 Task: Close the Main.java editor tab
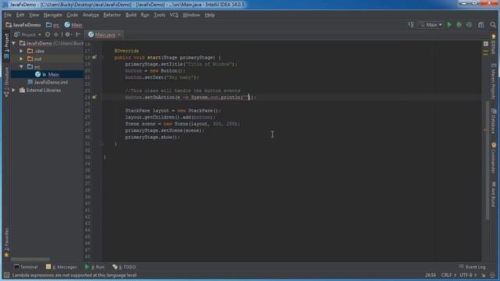click(x=120, y=34)
